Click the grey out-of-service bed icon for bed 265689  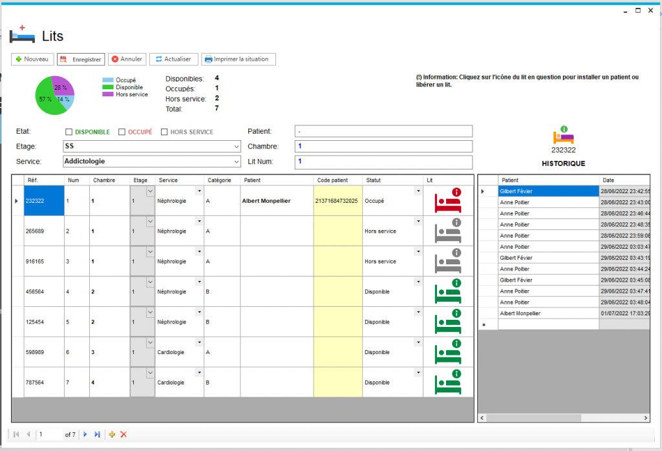pyautogui.click(x=448, y=231)
